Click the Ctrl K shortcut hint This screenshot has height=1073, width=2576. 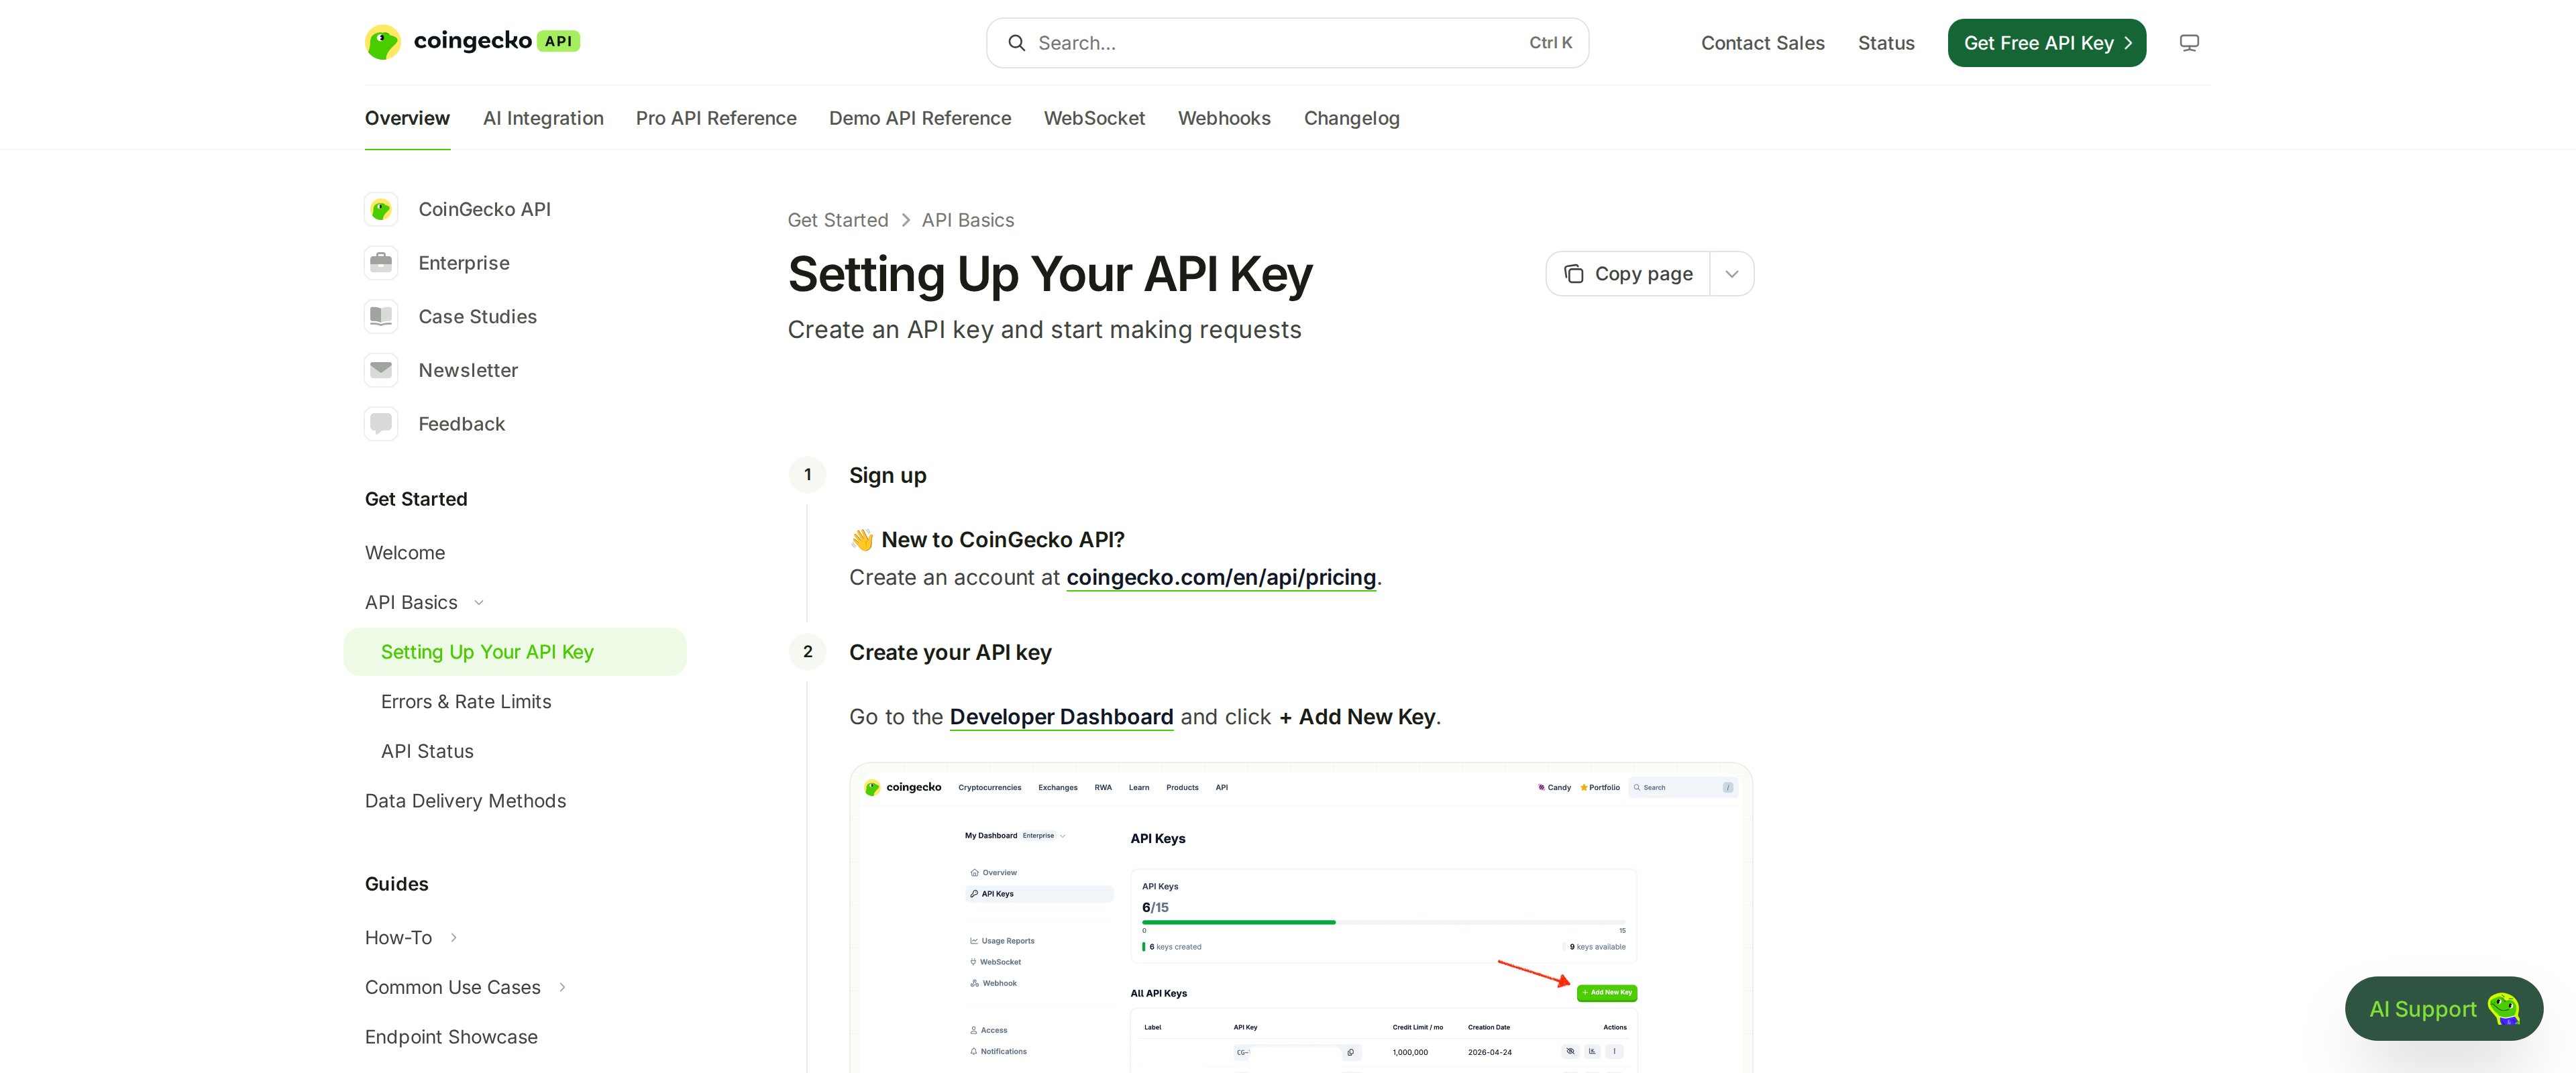pos(1550,43)
